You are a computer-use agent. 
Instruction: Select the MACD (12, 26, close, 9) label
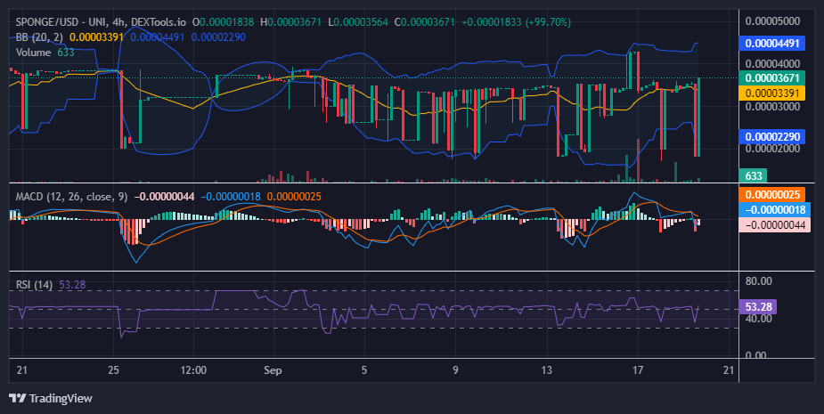coord(71,197)
